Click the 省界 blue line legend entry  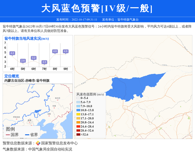(31, 135)
